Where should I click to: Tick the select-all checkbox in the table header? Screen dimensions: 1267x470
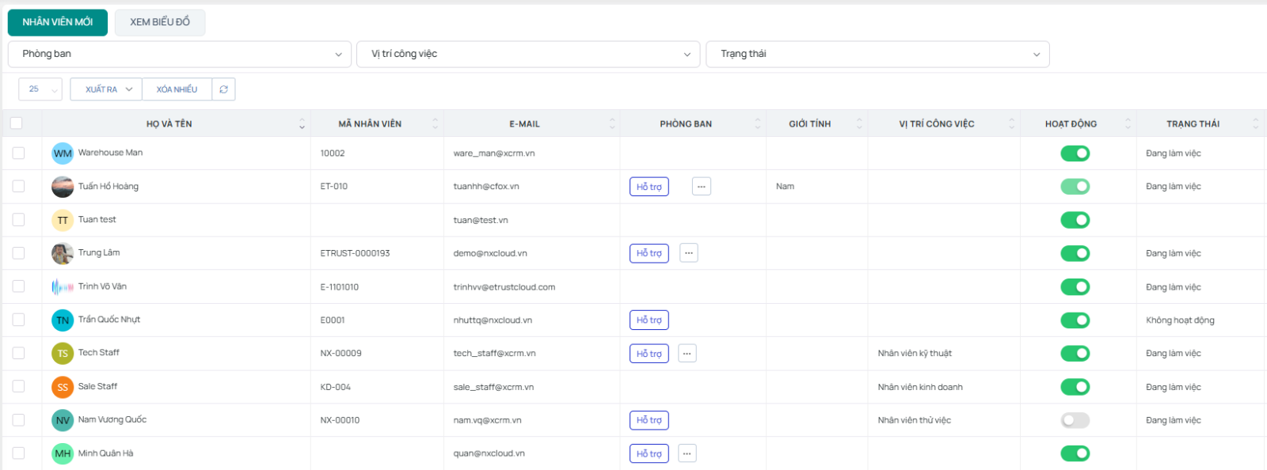tap(17, 123)
